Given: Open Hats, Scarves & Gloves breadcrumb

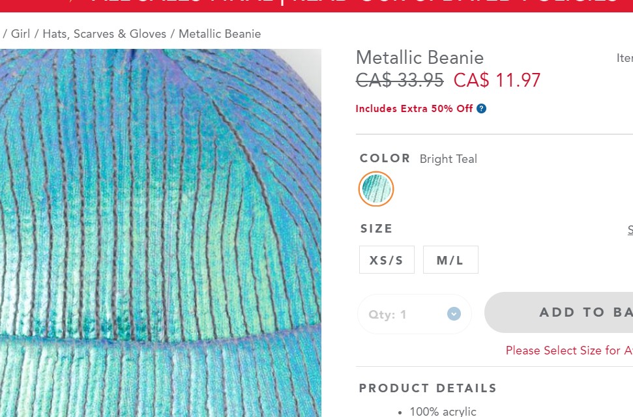Looking at the screenshot, I should point(104,33).
